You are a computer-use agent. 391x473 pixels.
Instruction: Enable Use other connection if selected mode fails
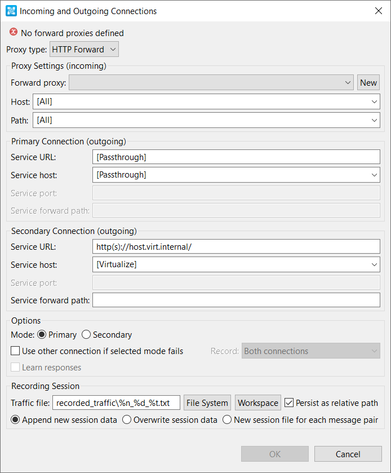[x=15, y=351]
